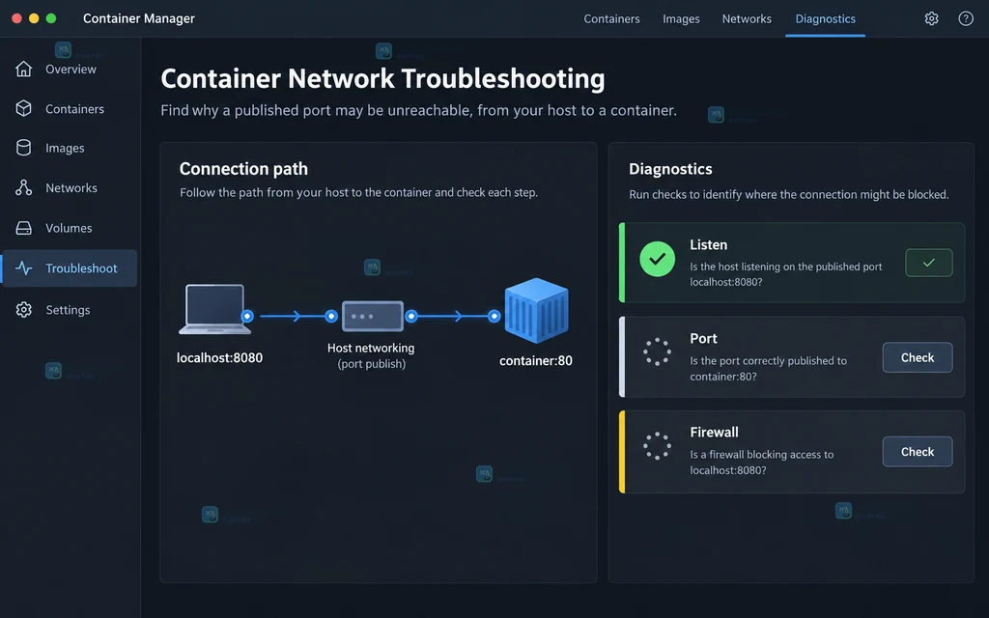The image size is (989, 618).
Task: Run the Port check button
Action: tap(918, 357)
